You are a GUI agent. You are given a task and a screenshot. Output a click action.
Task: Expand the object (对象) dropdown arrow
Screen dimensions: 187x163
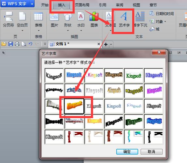coord(165,22)
